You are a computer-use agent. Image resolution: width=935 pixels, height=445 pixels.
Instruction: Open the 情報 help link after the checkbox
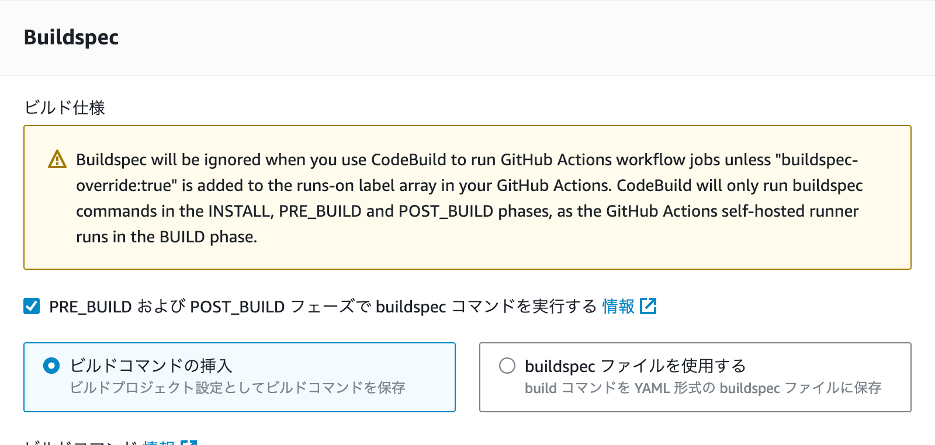pos(617,306)
